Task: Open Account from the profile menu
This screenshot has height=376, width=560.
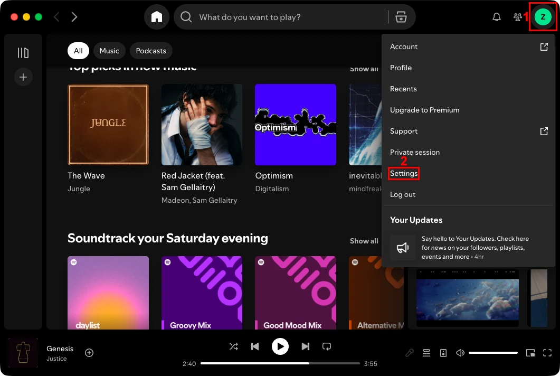Action: [x=469, y=47]
